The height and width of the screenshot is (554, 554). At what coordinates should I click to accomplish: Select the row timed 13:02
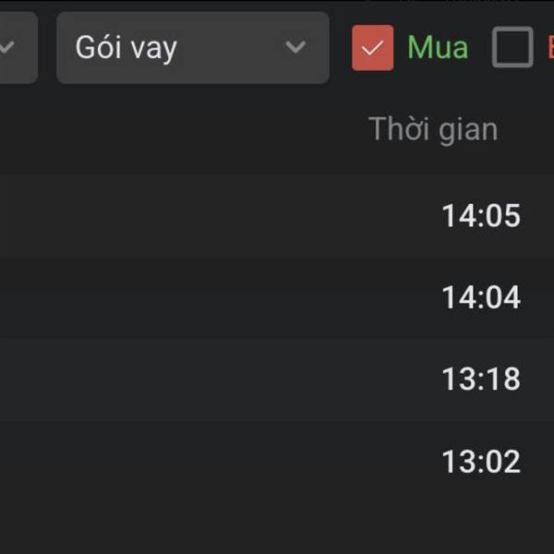(480, 461)
